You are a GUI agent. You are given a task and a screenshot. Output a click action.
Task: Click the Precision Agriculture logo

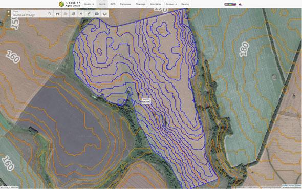[x=70, y=4]
